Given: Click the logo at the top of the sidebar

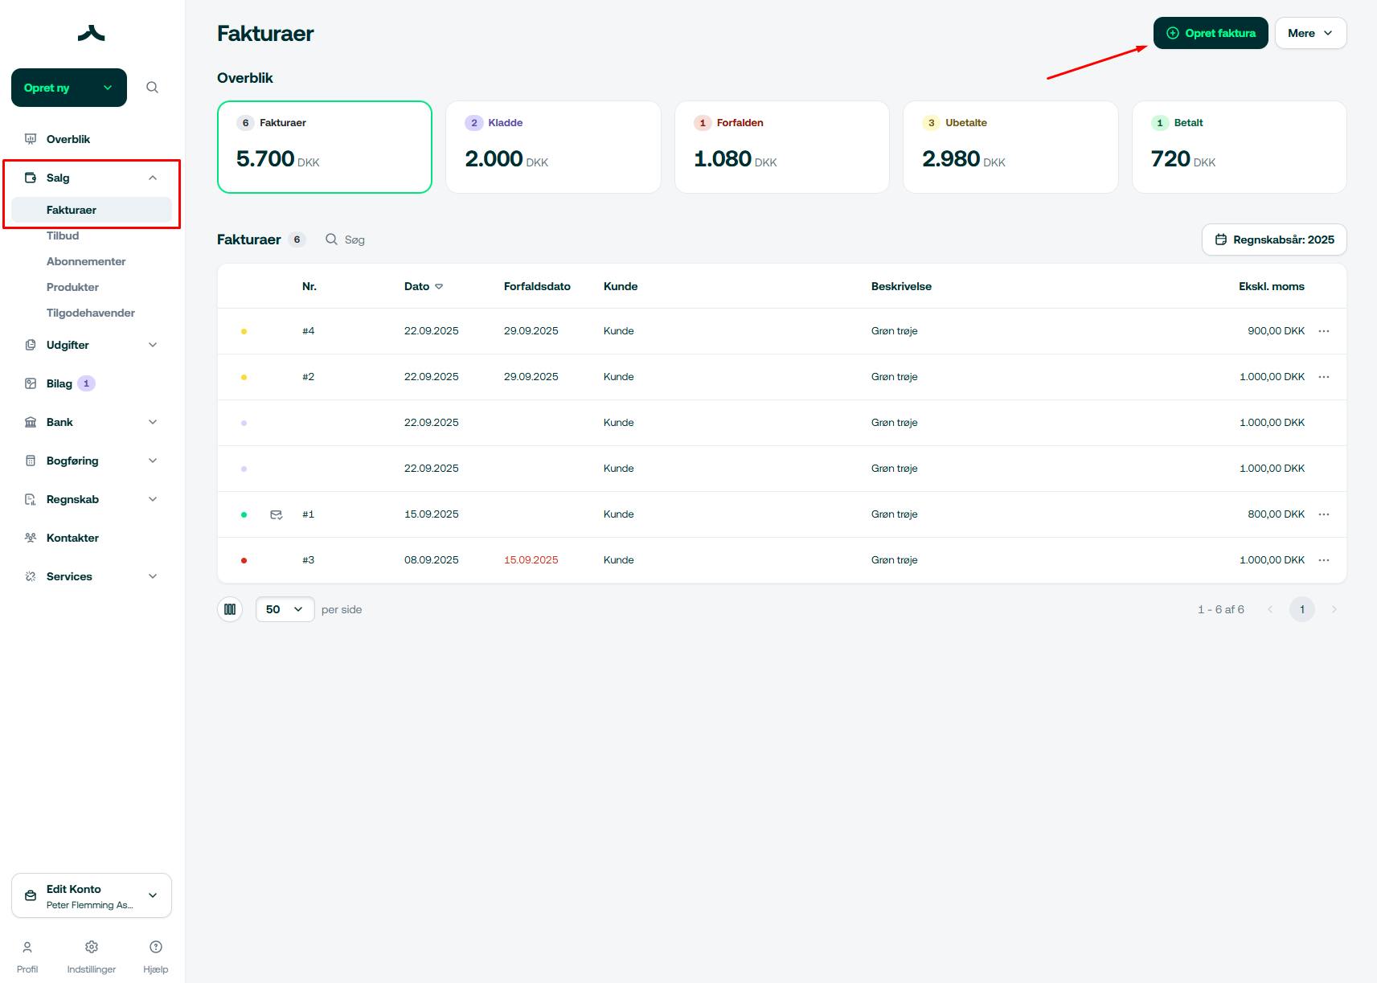Looking at the screenshot, I should tap(92, 33).
